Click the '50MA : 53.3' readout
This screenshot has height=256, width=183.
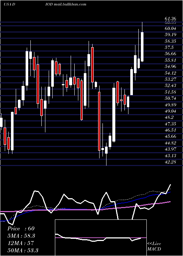point(23,250)
